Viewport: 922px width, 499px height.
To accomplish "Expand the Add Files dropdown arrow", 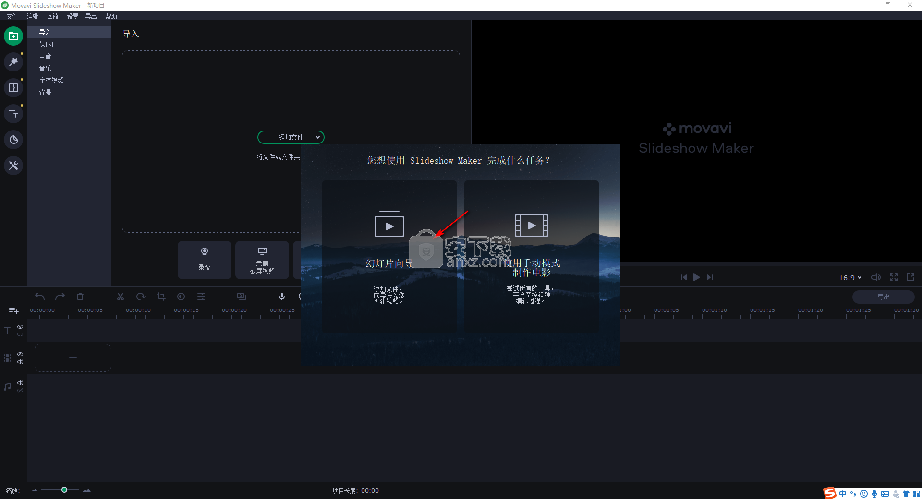I will point(318,137).
